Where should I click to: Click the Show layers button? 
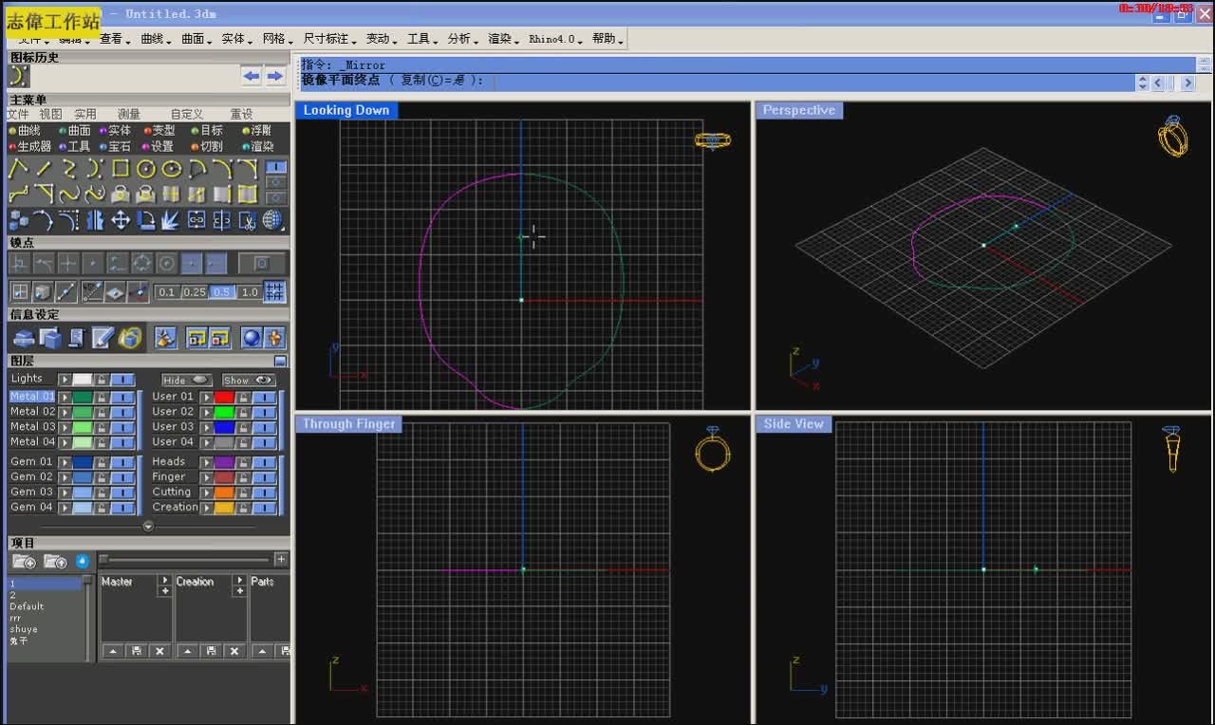249,380
